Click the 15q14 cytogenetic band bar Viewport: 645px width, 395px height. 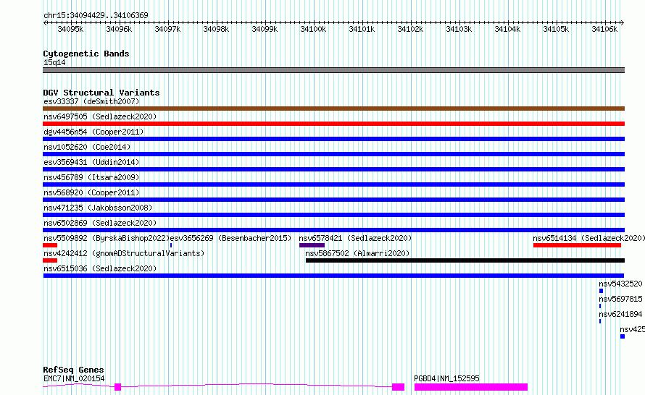(x=333, y=70)
